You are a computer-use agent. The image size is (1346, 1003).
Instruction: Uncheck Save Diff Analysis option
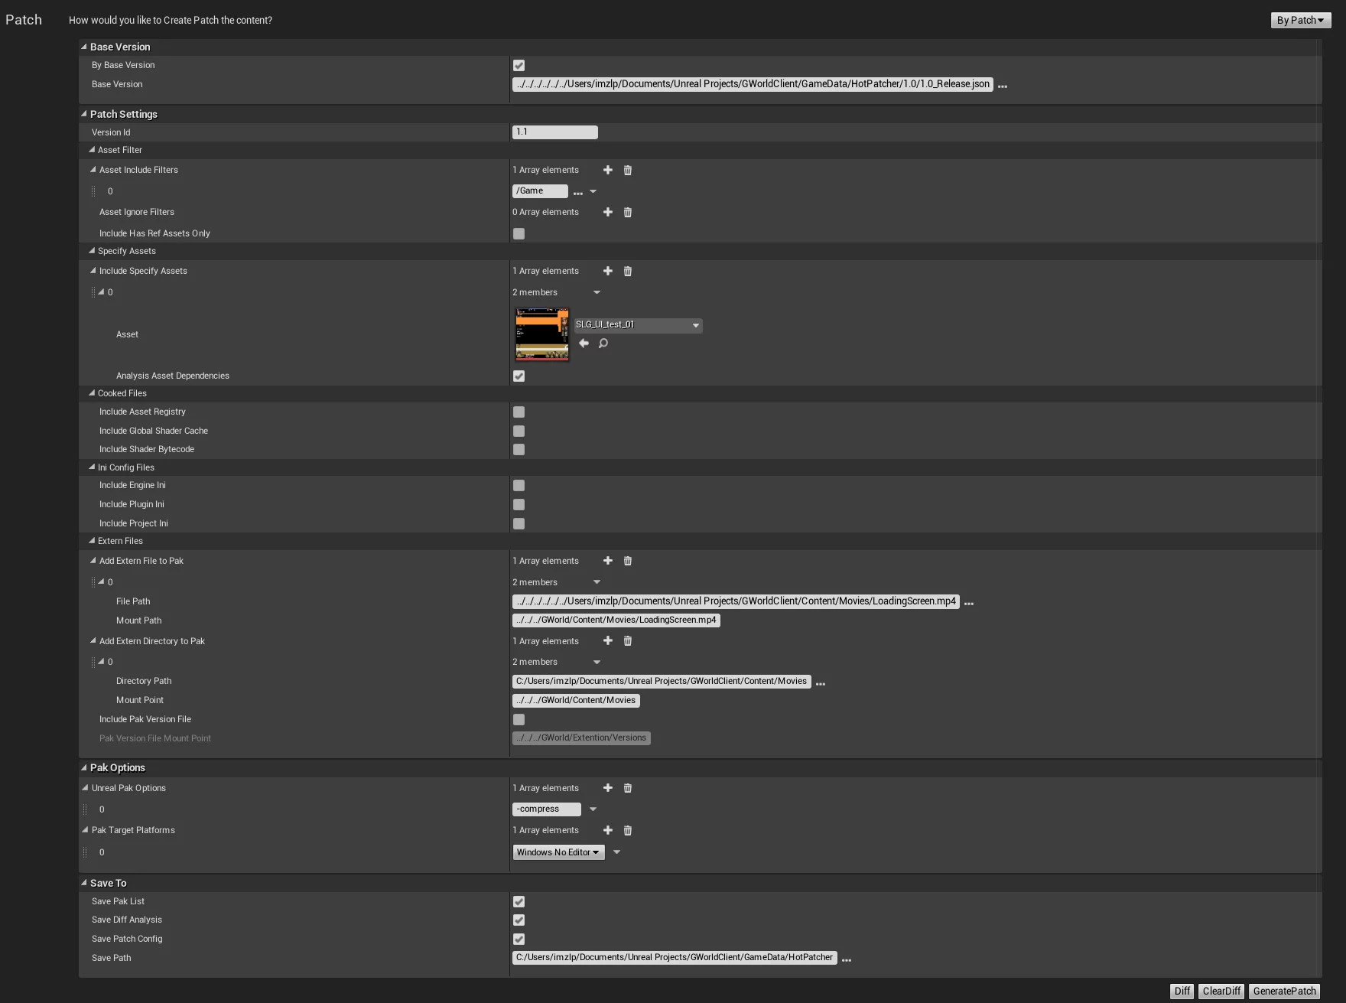click(519, 920)
